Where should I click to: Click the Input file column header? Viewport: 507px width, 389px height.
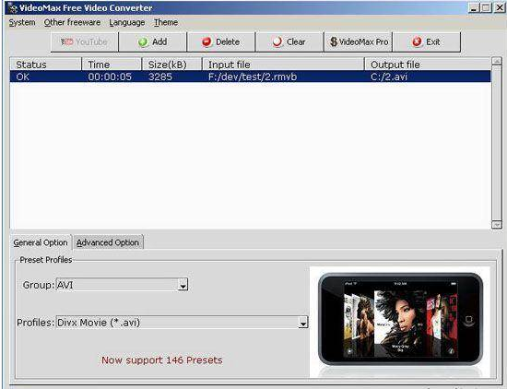pos(283,65)
